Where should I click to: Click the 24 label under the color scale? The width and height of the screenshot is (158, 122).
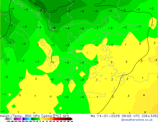point(54,121)
